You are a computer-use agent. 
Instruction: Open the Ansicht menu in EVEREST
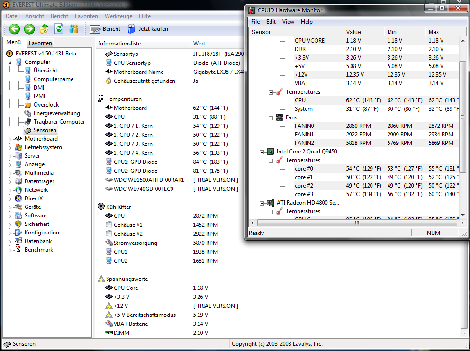coord(35,16)
